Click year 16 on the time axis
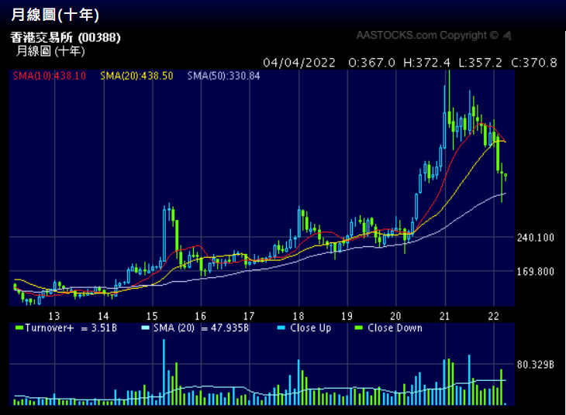Viewport: 566px width, 415px height. [201, 316]
